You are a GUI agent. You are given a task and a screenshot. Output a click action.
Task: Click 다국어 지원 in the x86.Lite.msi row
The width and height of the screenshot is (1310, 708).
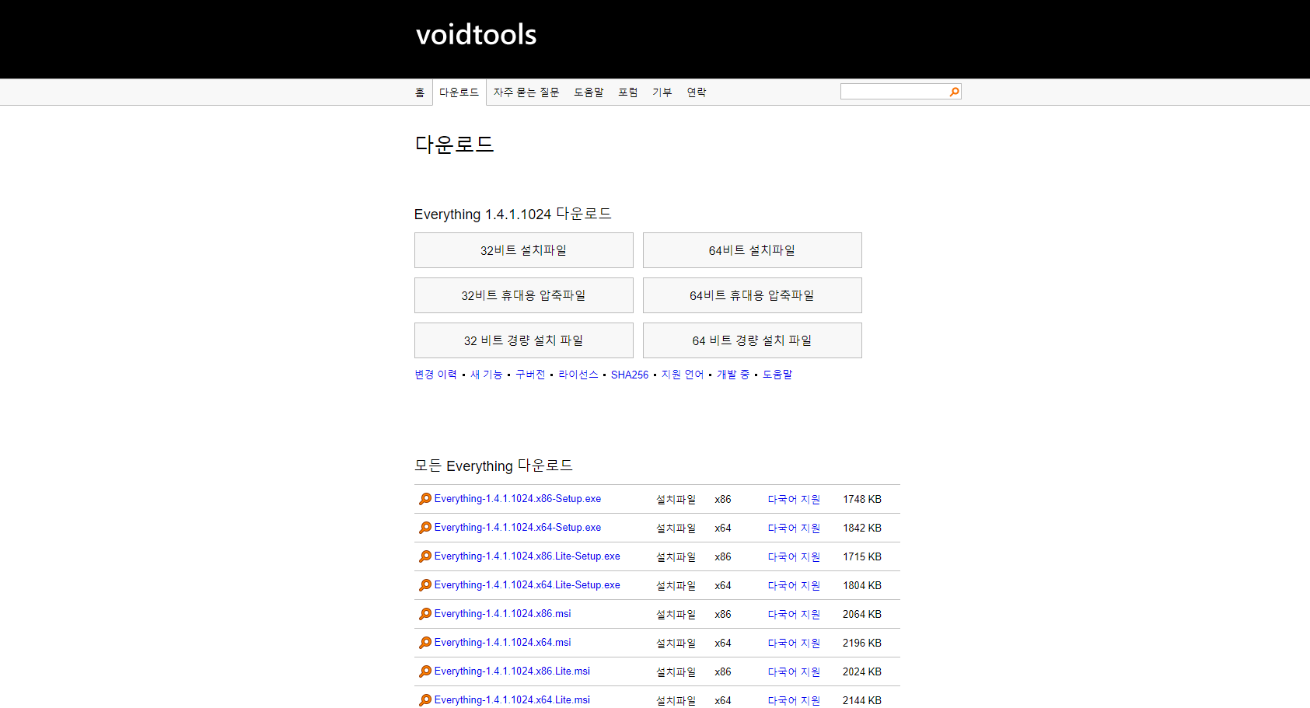click(x=794, y=672)
